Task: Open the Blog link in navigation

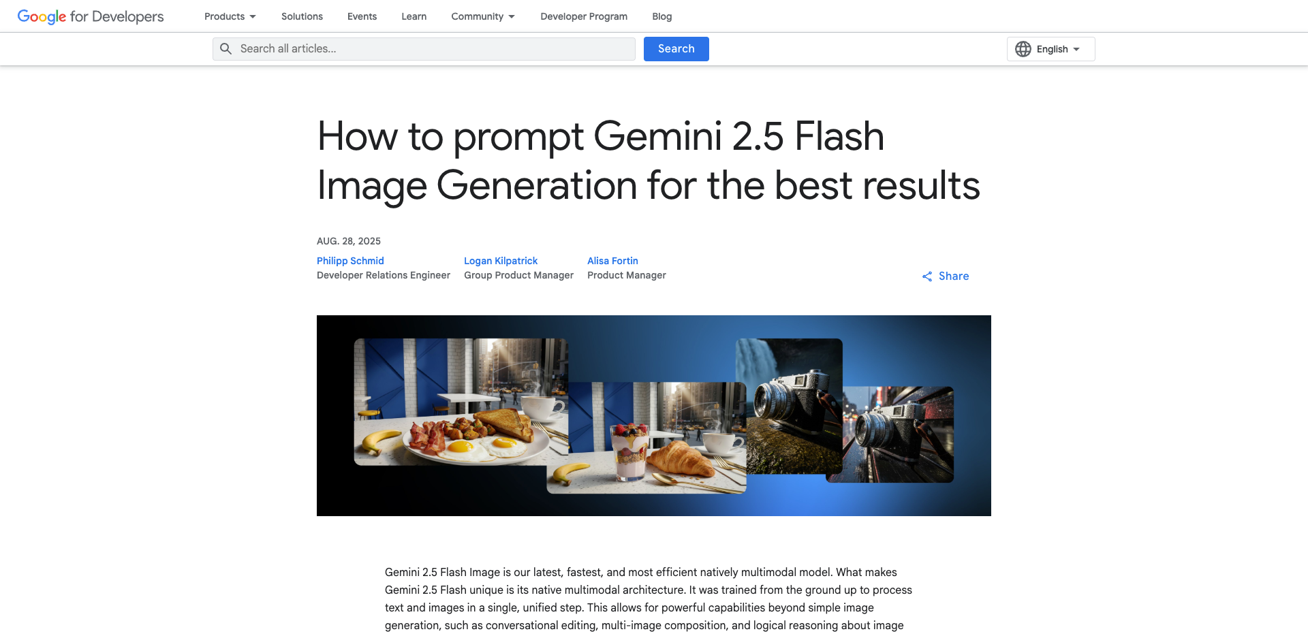Action: point(662,16)
